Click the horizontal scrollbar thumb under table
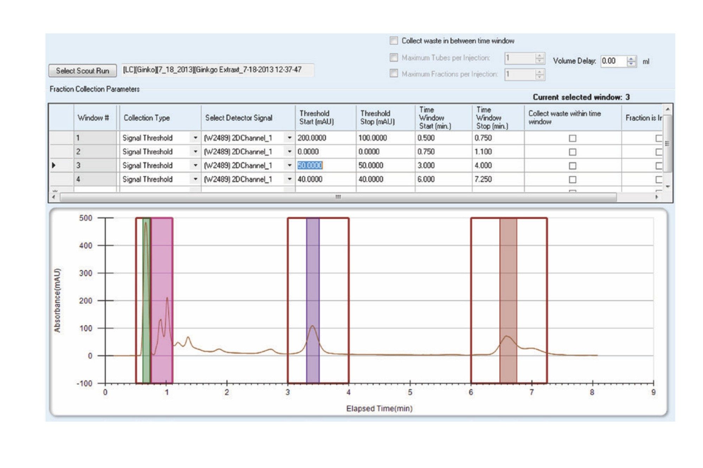Viewport: 703px width, 468px height. click(338, 197)
